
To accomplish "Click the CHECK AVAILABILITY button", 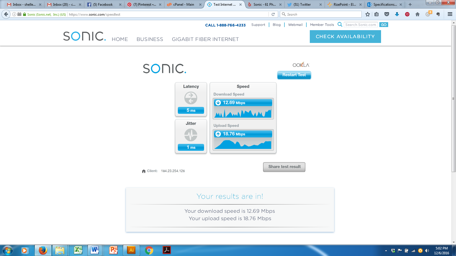I will [x=345, y=36].
